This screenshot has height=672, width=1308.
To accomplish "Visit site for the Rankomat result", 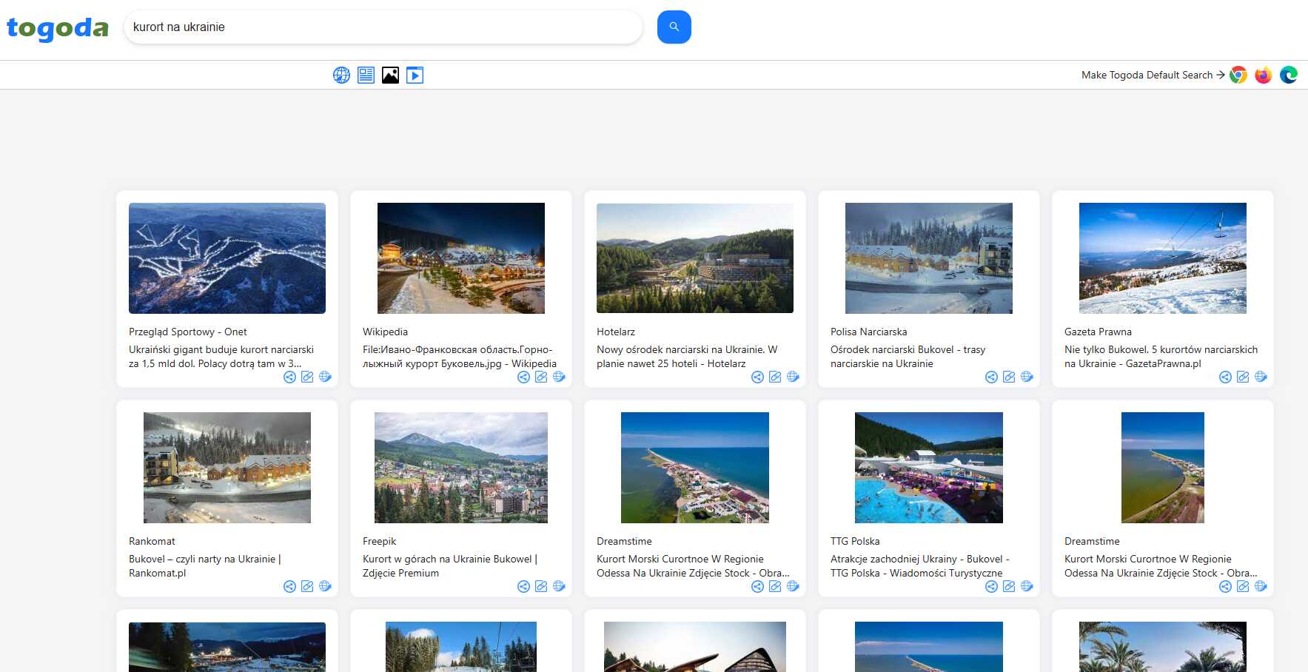I will click(325, 586).
